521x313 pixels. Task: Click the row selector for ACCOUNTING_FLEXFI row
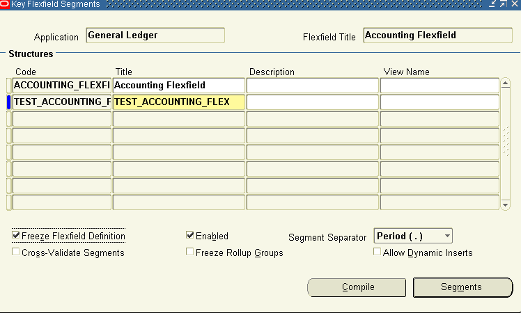tap(9, 86)
